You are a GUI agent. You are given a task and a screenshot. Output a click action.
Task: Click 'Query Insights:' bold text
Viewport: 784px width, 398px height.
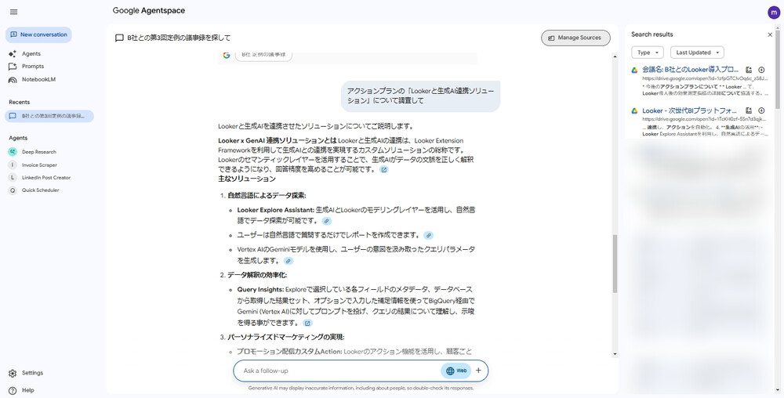(x=260, y=290)
